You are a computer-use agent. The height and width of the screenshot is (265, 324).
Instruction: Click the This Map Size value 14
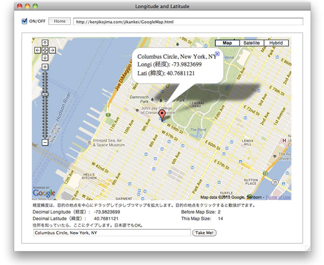click(220, 219)
